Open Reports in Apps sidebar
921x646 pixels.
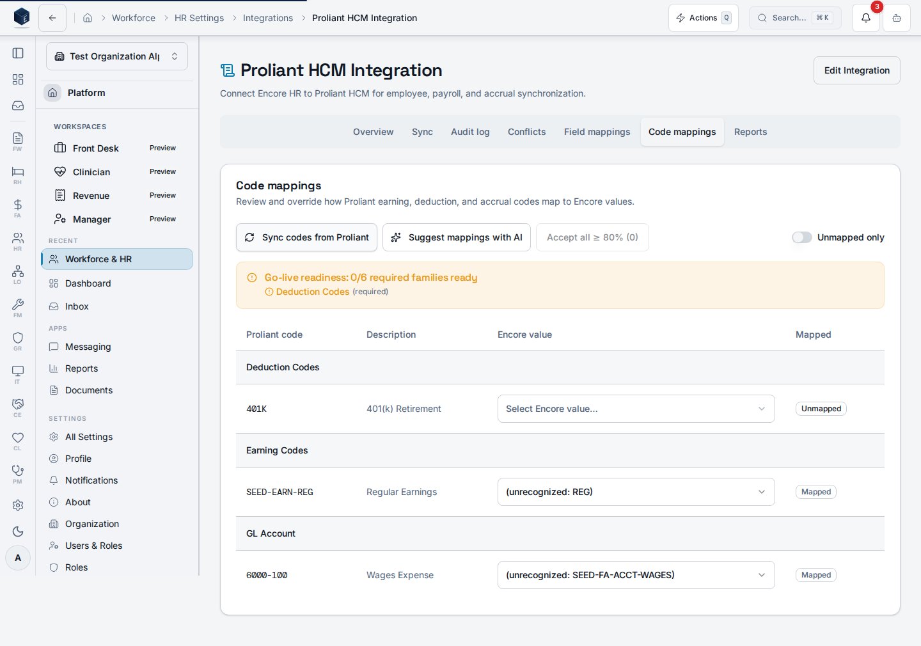(117, 368)
